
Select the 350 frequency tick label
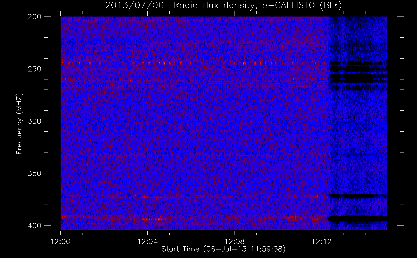pyautogui.click(x=34, y=173)
